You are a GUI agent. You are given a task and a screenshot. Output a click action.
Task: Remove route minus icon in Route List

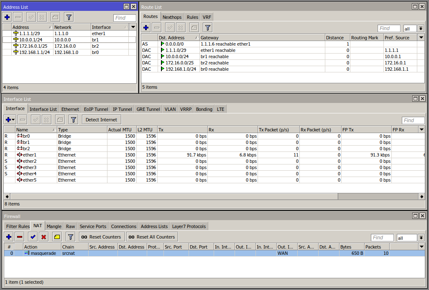pyautogui.click(x=157, y=27)
